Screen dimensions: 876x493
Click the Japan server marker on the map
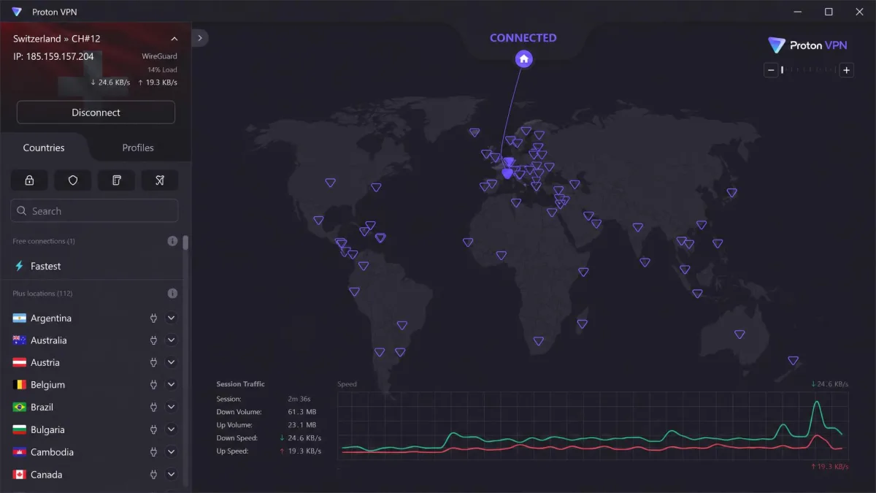click(731, 193)
